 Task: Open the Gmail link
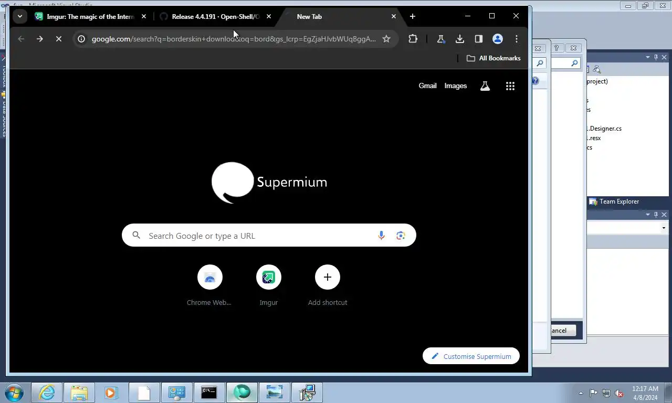(427, 86)
